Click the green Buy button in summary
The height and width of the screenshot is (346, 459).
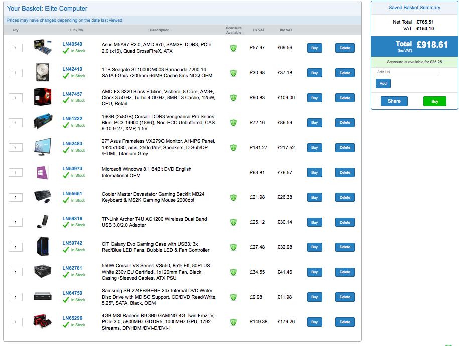click(x=435, y=101)
